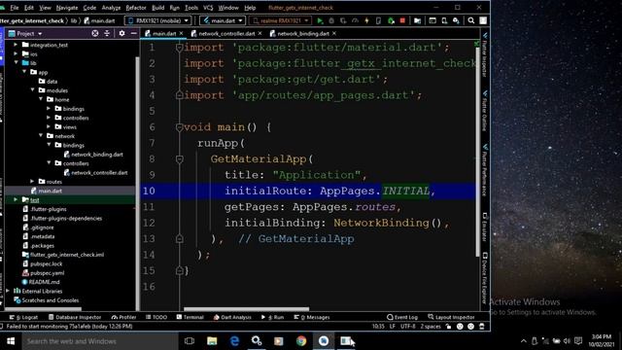Open Device File Explorer side panel

point(484,278)
